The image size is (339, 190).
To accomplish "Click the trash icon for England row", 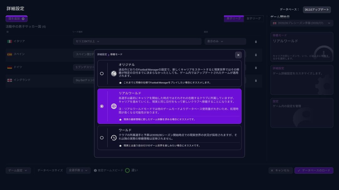I will point(256,81).
